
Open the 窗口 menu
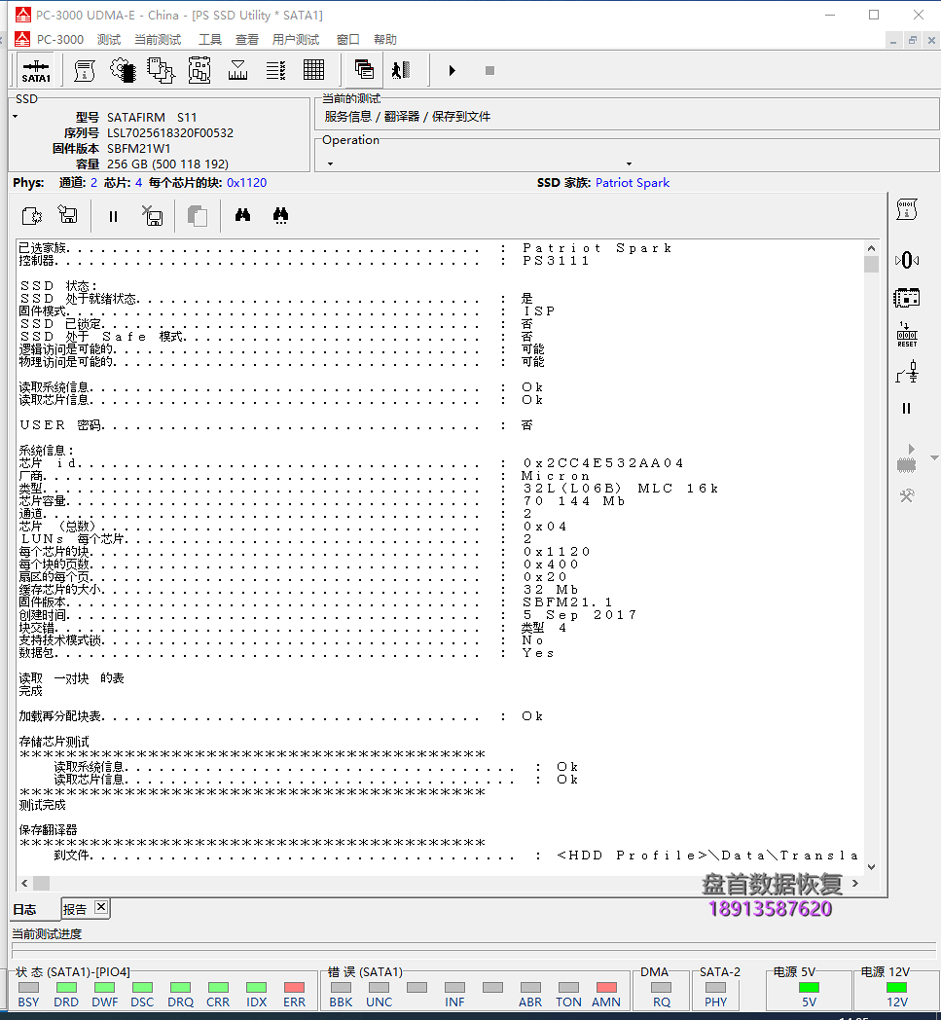(x=348, y=40)
